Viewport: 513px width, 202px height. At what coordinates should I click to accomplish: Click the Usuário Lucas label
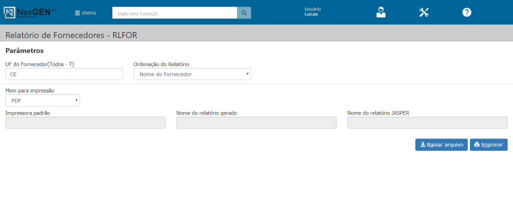(x=313, y=12)
